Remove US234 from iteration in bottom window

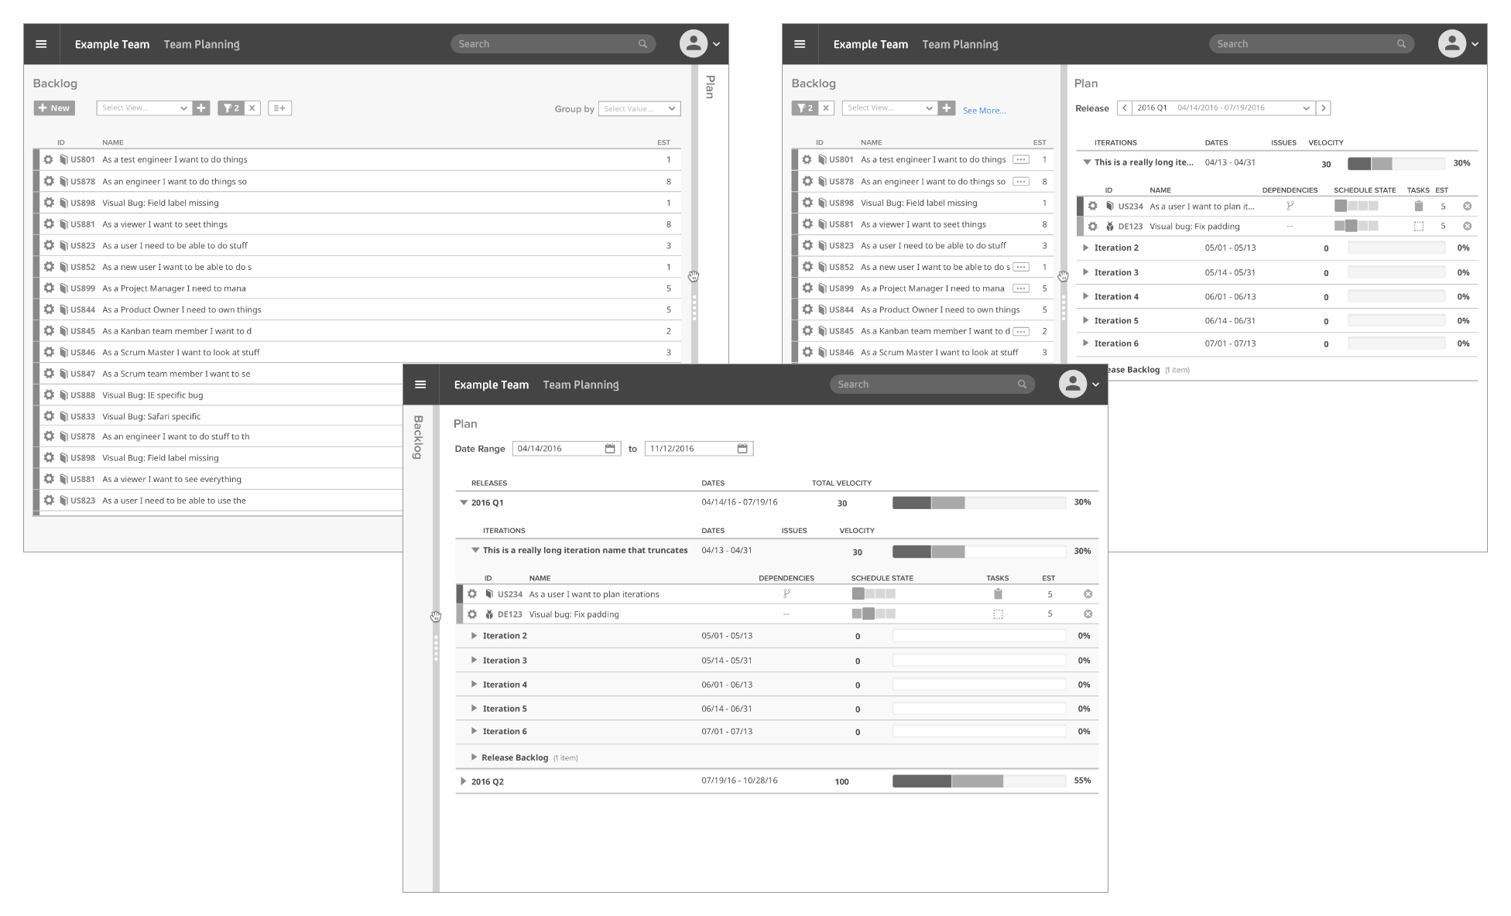1088,594
